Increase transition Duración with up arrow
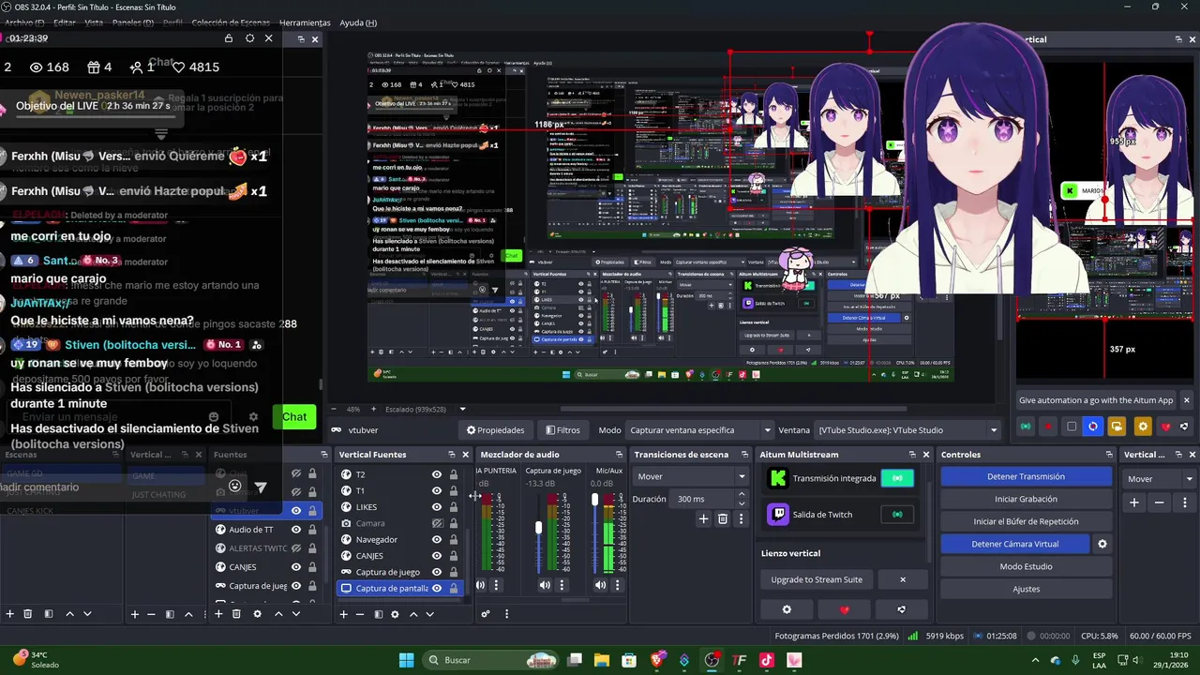The image size is (1200, 675). tap(742, 495)
